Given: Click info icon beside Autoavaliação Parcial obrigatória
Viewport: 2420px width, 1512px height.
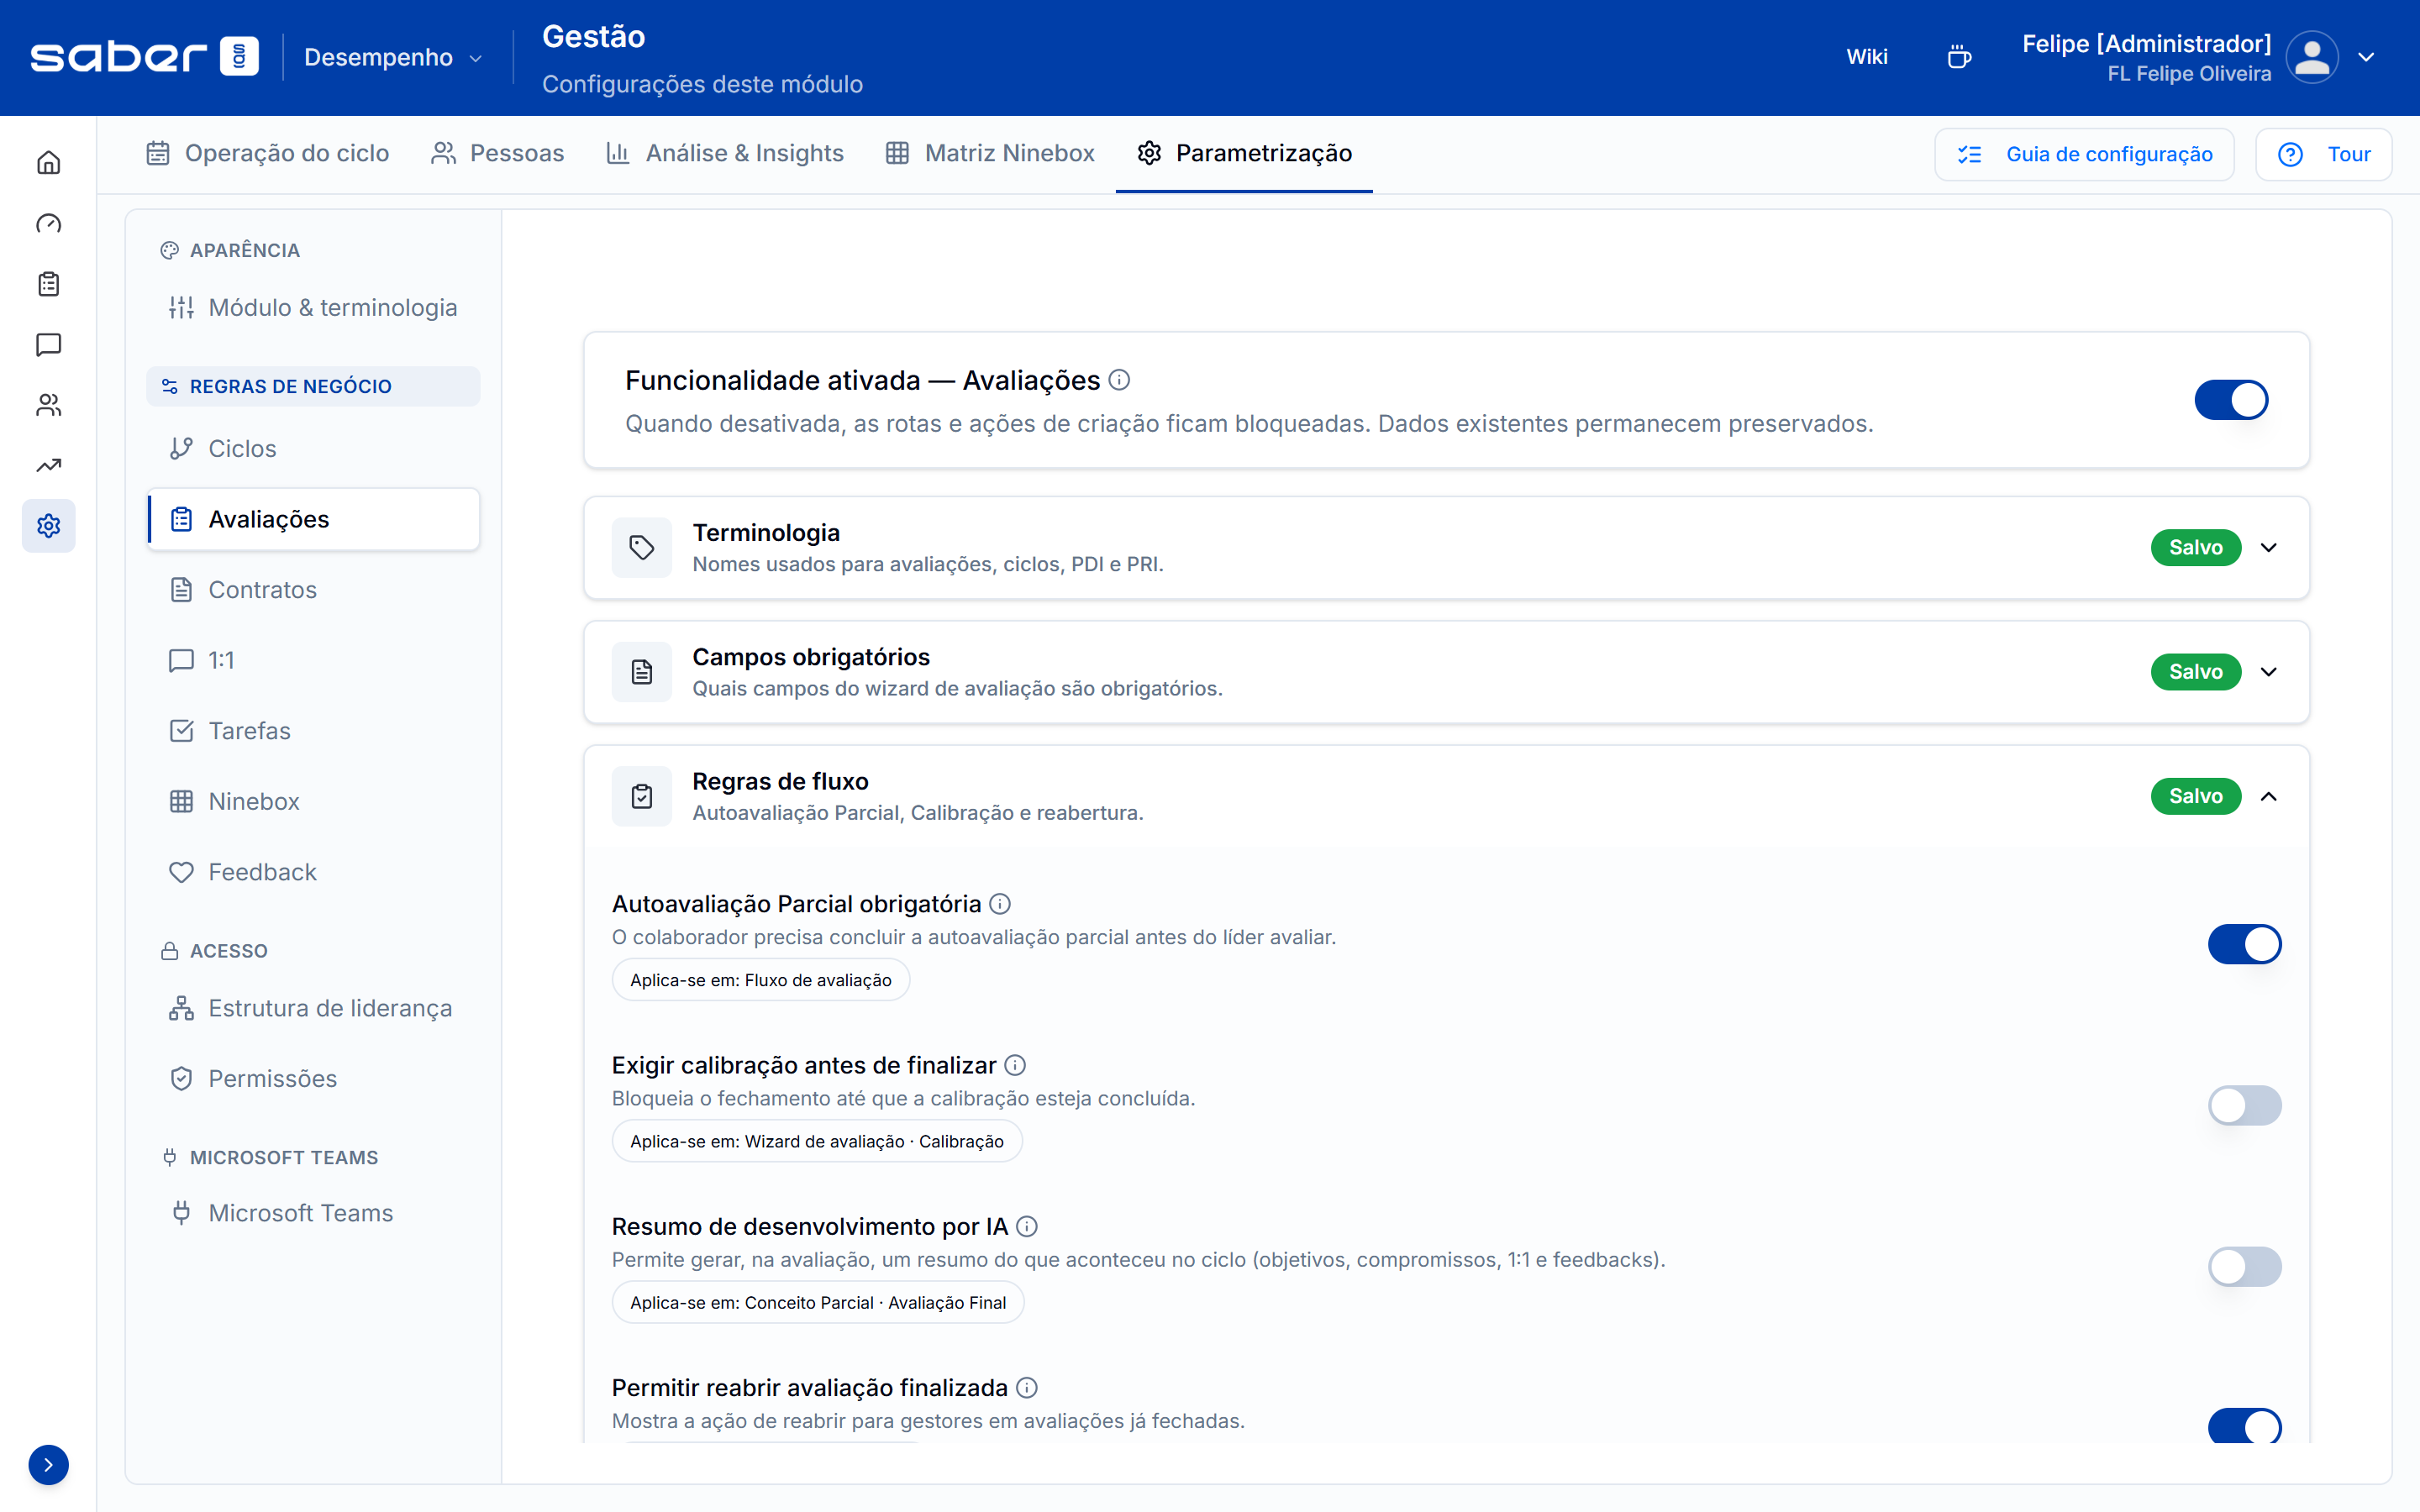Looking at the screenshot, I should (1000, 904).
